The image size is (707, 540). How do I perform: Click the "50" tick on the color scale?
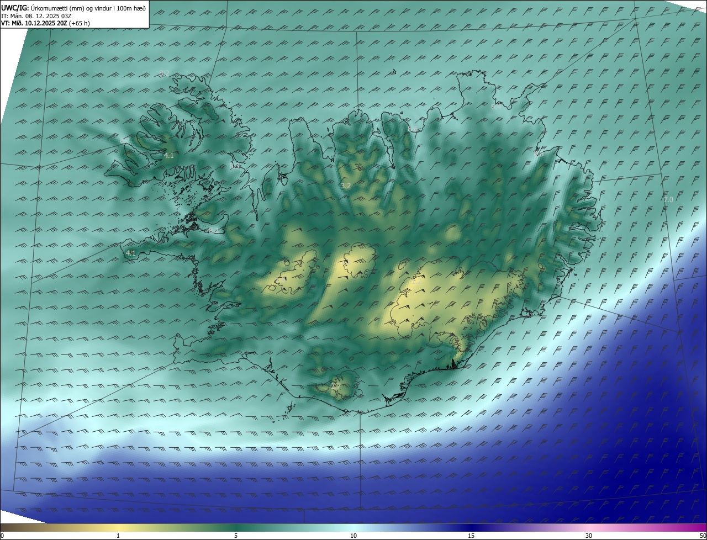point(703,536)
